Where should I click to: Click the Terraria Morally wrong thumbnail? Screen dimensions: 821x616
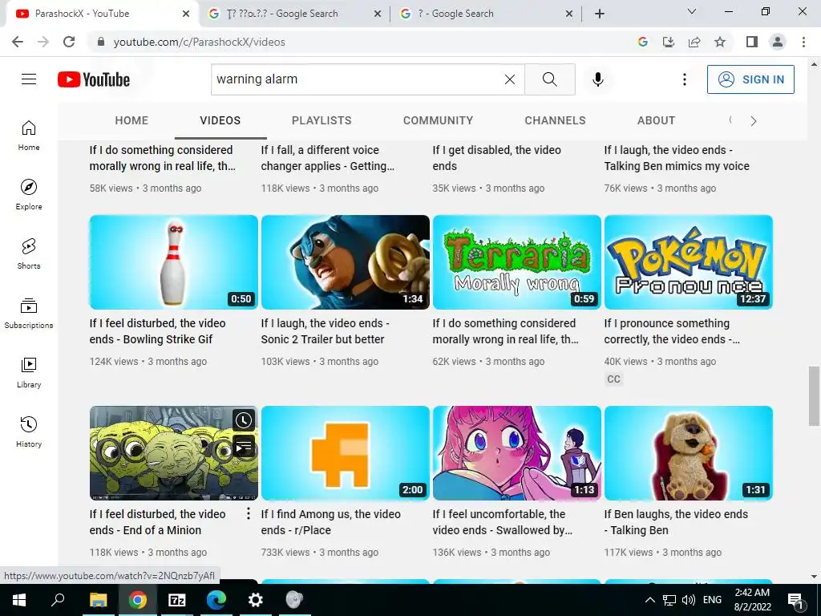pos(517,262)
